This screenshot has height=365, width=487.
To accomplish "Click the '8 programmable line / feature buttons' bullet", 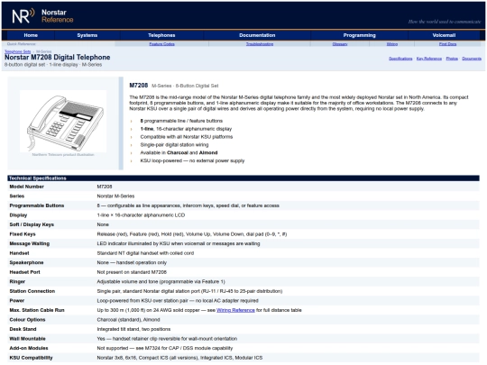I will point(181,121).
